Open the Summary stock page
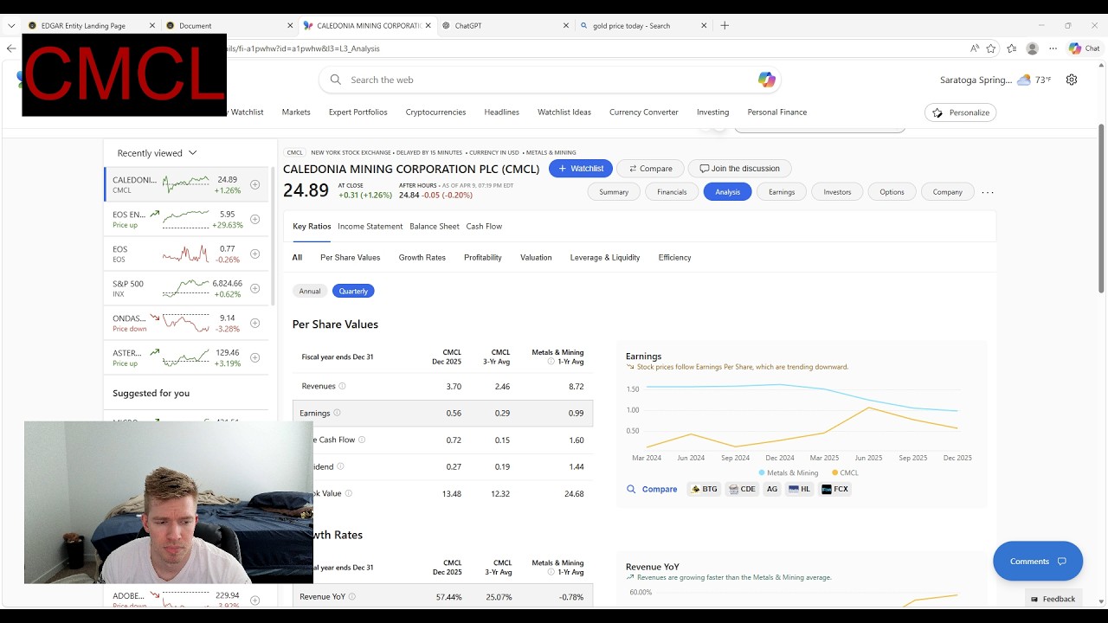 [614, 192]
